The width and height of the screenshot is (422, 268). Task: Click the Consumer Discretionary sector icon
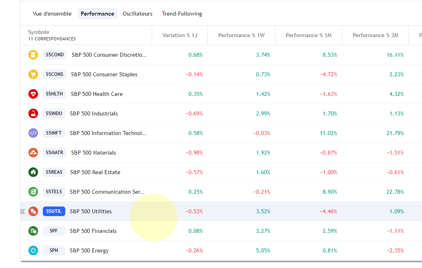pyautogui.click(x=33, y=55)
